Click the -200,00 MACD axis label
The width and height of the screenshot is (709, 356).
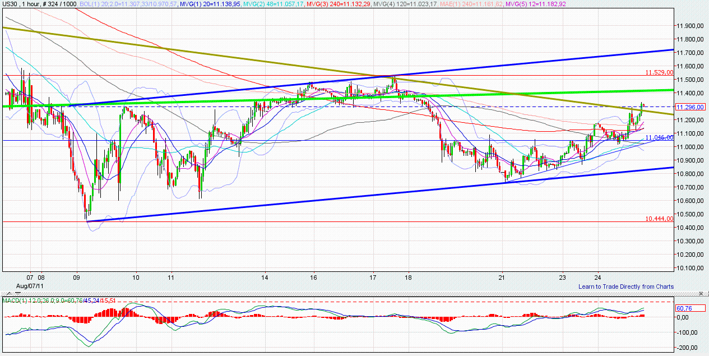tap(687, 348)
